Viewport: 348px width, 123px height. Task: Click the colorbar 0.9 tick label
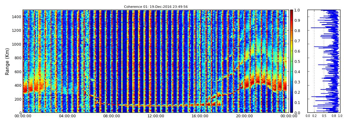coord(297,20)
